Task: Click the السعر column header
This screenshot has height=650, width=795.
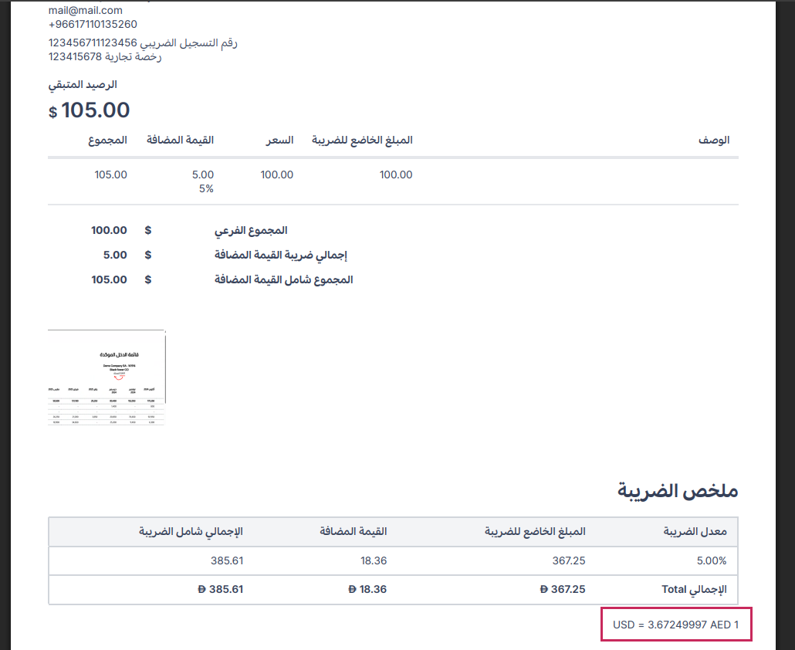Action: (280, 140)
